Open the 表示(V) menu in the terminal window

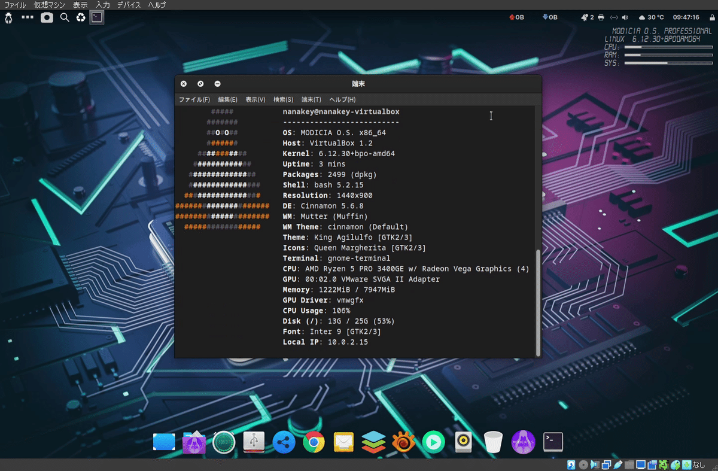pyautogui.click(x=254, y=99)
